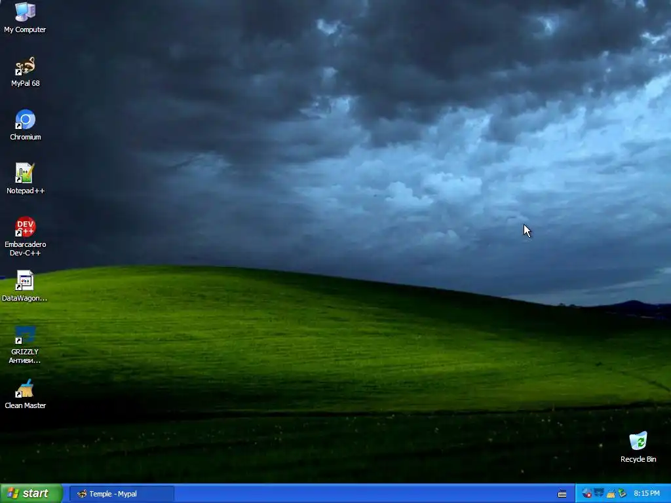Screen dimensions: 671x503
Task: Switch to Temple - Mypal taskbar window
Action: click(x=121, y=494)
